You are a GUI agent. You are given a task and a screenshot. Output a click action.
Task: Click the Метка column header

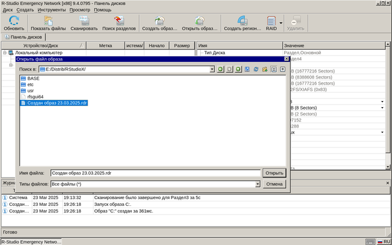click(105, 45)
